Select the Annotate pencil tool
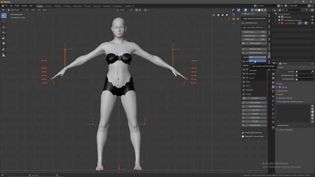 [x=3, y=49]
